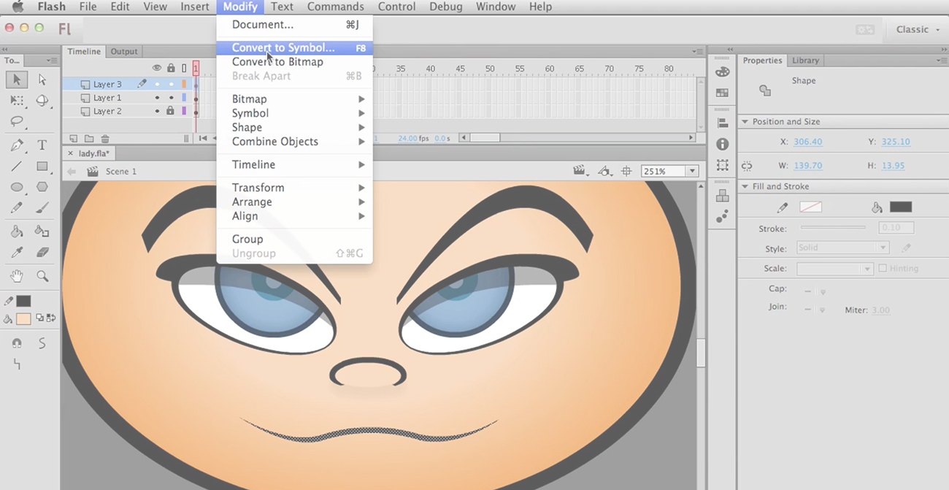Select the Pencil tool

click(17, 207)
